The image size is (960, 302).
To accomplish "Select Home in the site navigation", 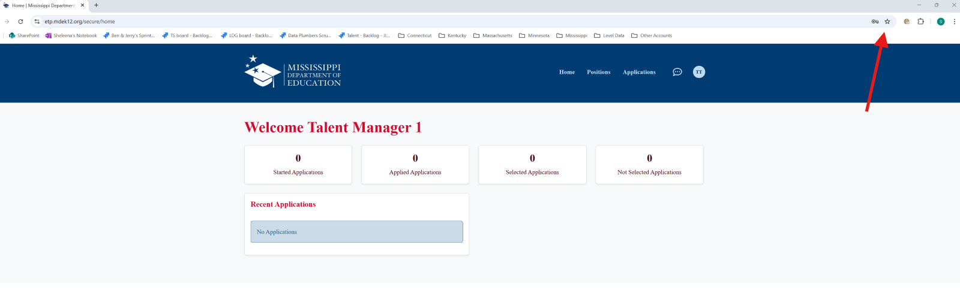I will (566, 72).
